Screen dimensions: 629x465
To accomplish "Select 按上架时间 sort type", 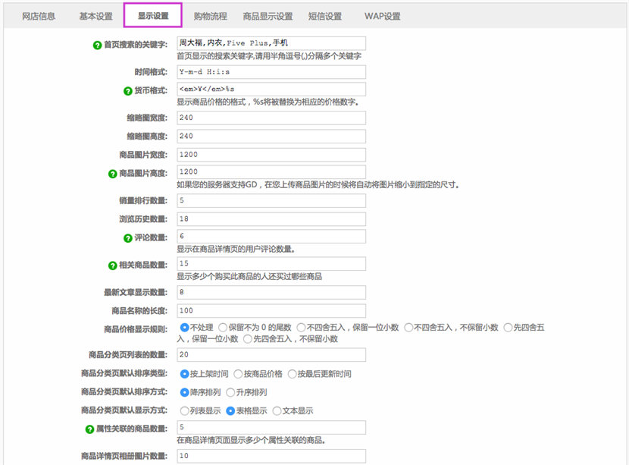I will pyautogui.click(x=184, y=374).
